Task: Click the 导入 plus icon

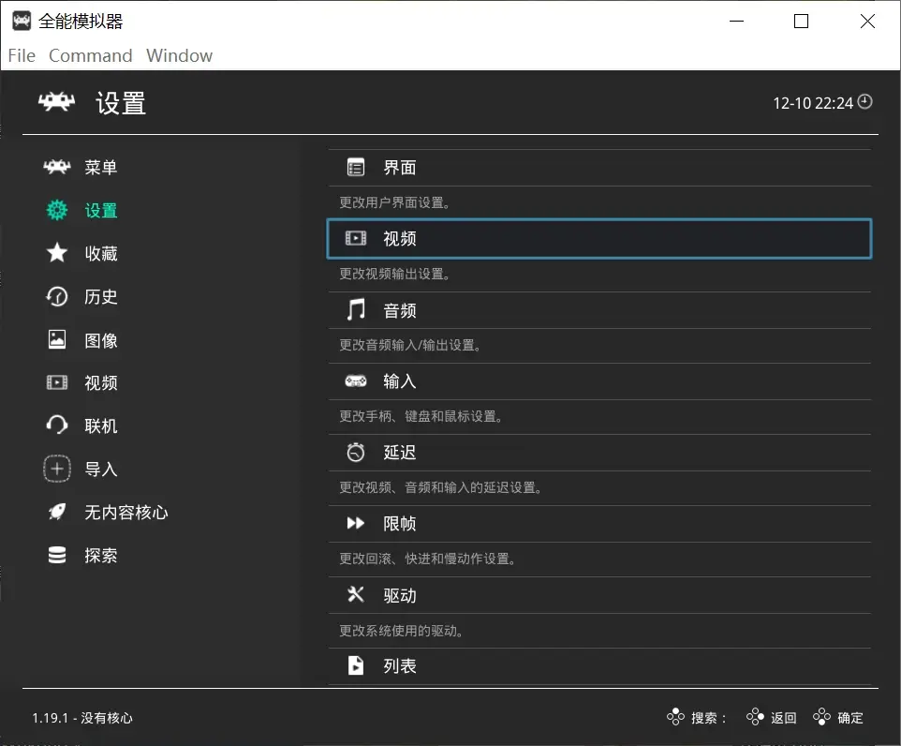Action: [x=57, y=469]
